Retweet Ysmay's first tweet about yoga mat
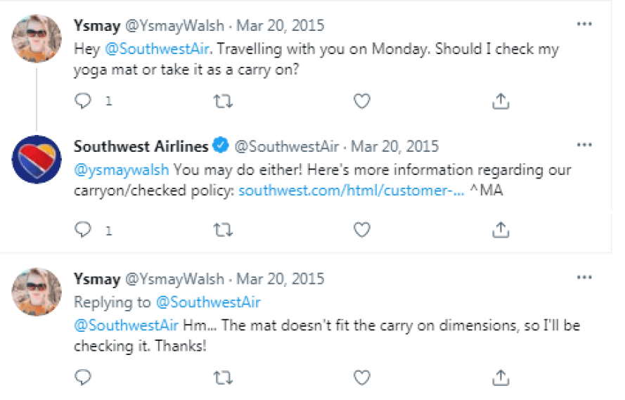625x400 pixels. 223,101
